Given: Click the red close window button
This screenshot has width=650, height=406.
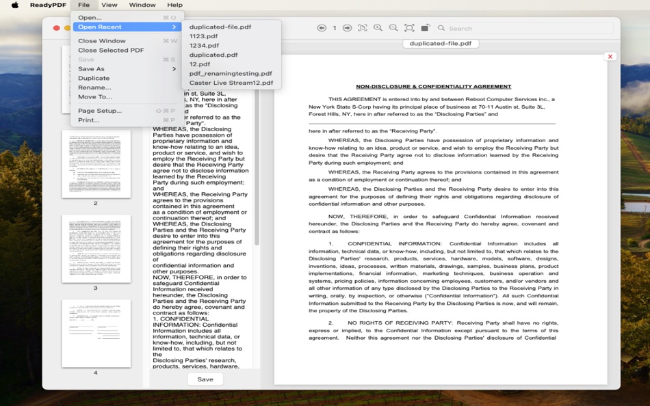Looking at the screenshot, I should pos(56,28).
